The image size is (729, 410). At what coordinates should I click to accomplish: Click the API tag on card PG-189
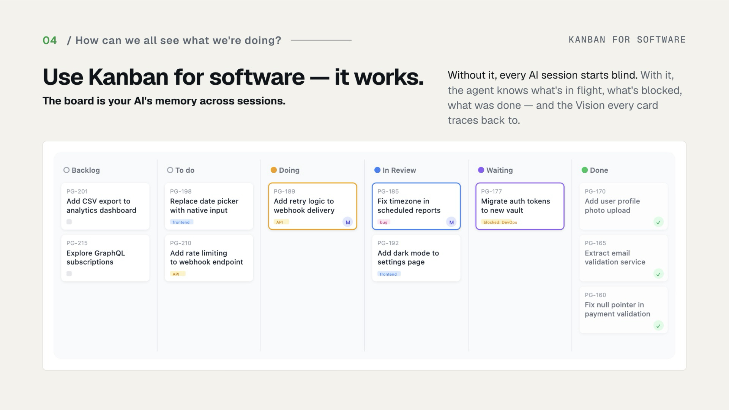281,222
